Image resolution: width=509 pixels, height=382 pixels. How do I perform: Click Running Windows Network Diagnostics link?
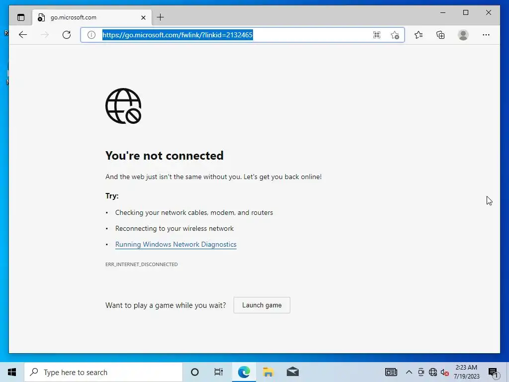point(175,244)
